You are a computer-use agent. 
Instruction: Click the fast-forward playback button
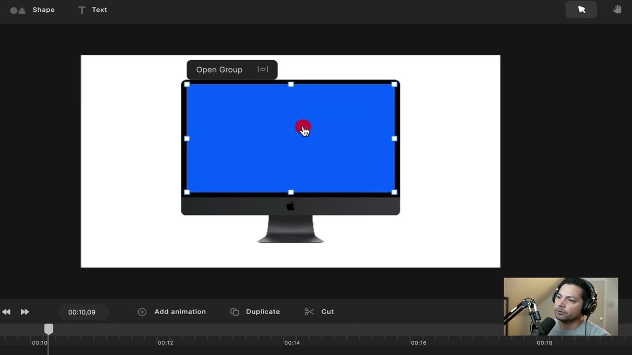[x=25, y=312]
